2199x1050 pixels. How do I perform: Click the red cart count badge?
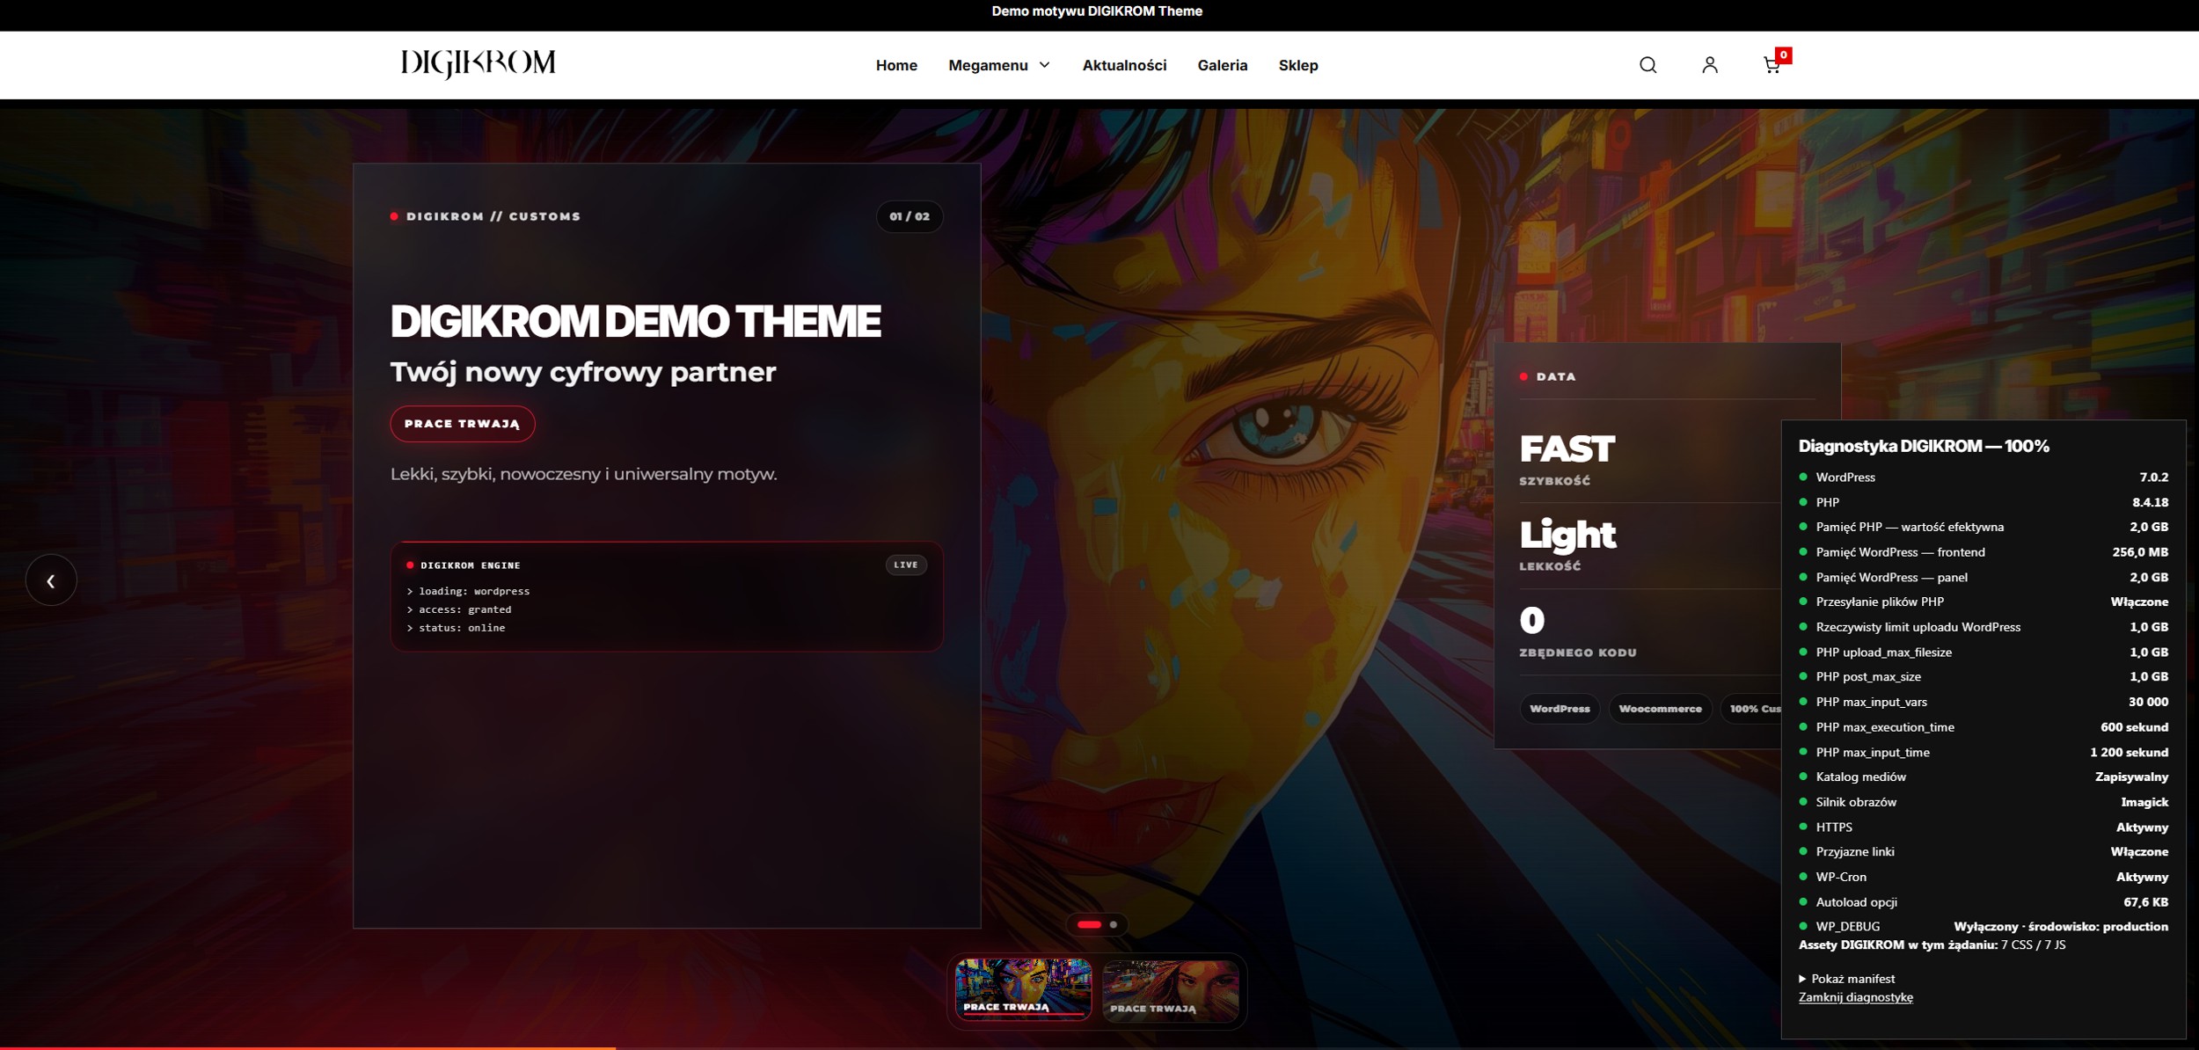tap(1783, 55)
